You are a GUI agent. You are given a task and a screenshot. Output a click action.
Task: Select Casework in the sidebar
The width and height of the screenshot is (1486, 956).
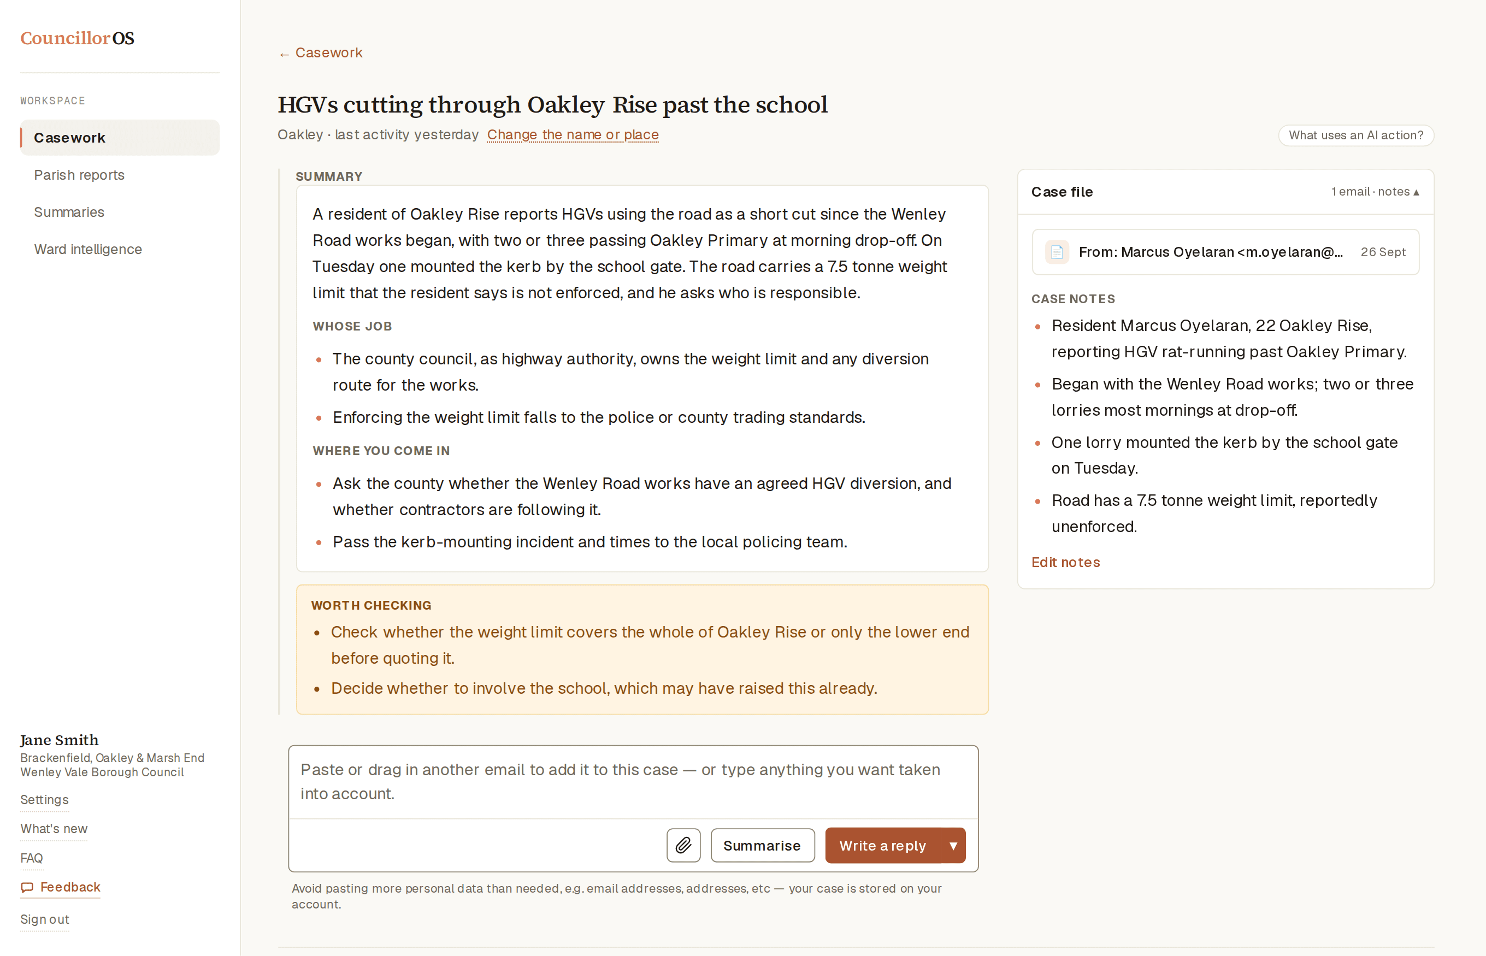coord(120,138)
